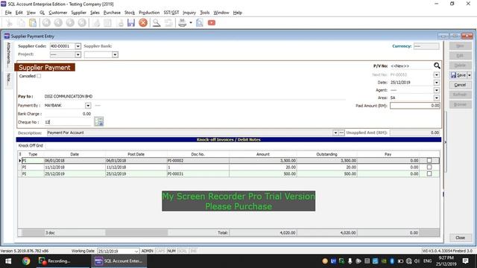
Task: Open the second dropdown next to Project
Action: pyautogui.click(x=115, y=54)
